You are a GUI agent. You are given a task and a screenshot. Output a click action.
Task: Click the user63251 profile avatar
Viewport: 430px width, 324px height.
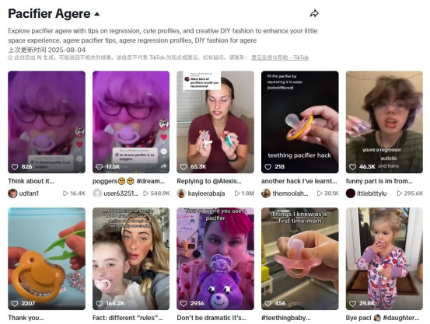[97, 193]
